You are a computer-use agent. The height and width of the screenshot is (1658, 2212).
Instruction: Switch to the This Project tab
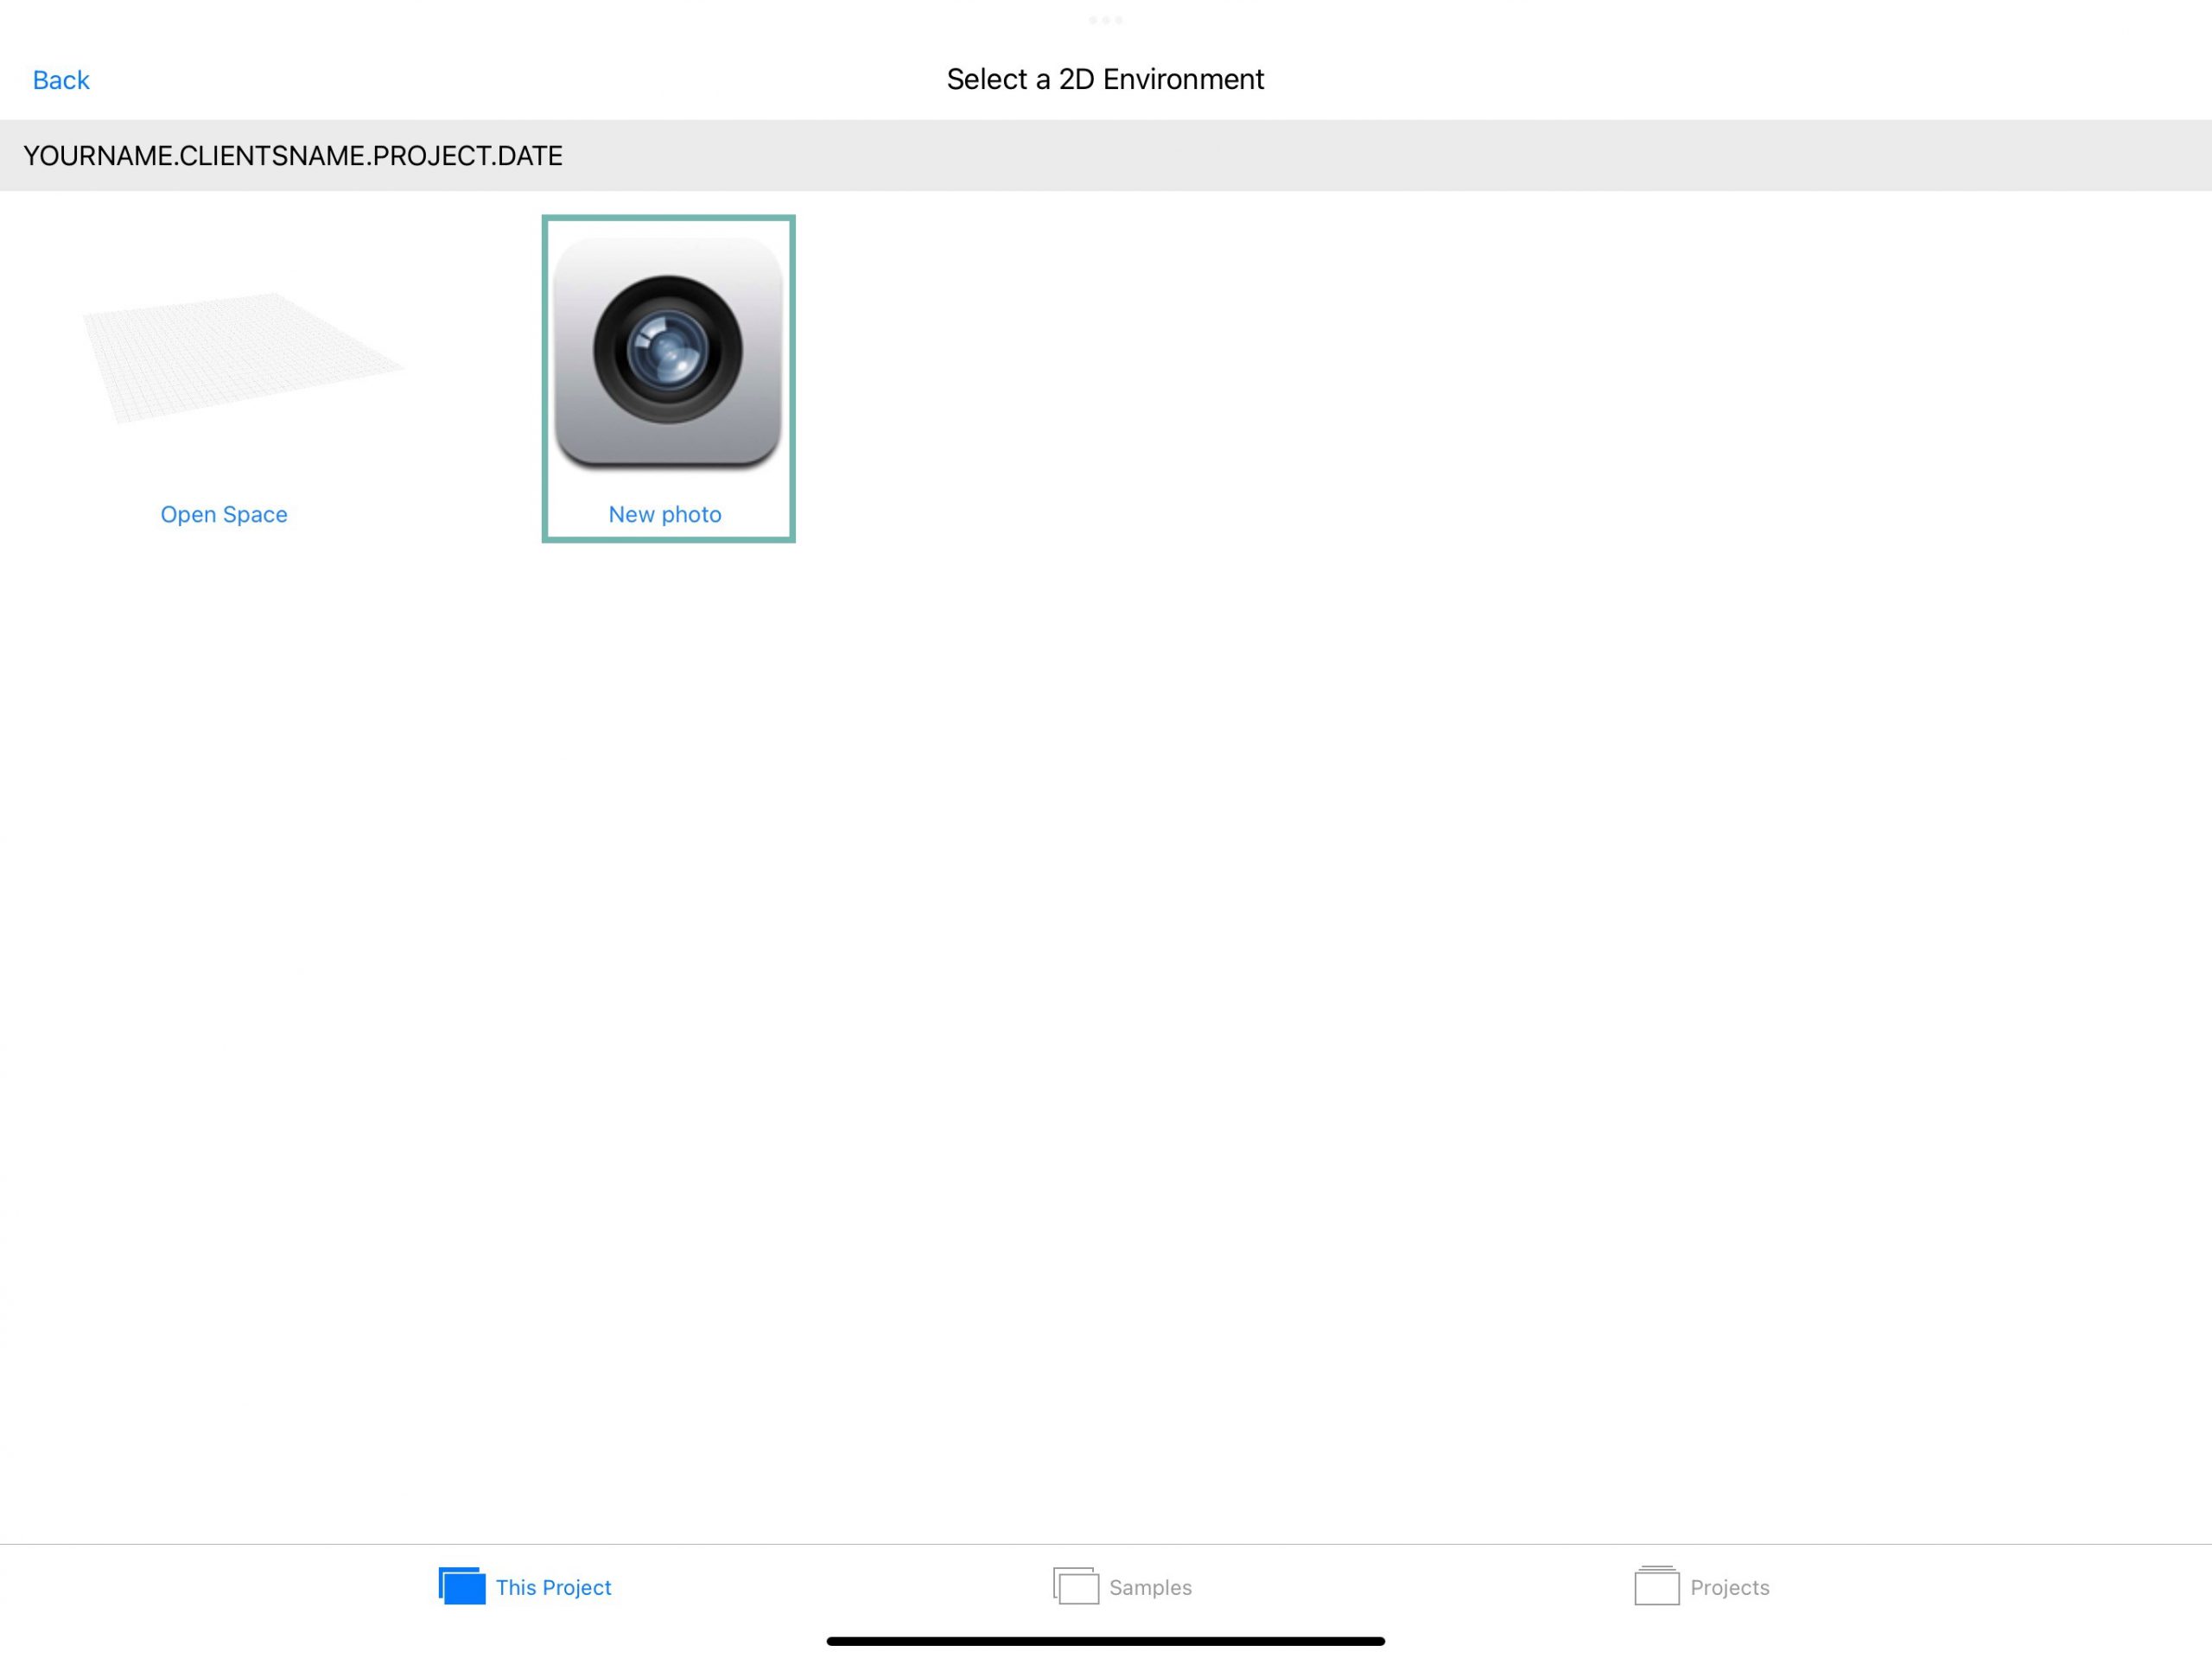point(525,1587)
